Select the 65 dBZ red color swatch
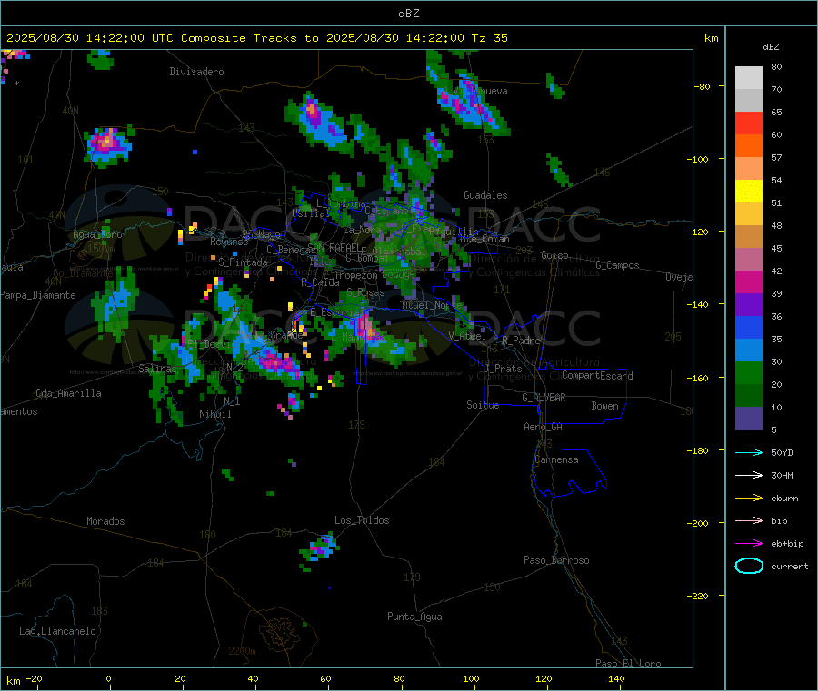The image size is (818, 691). coord(749,123)
